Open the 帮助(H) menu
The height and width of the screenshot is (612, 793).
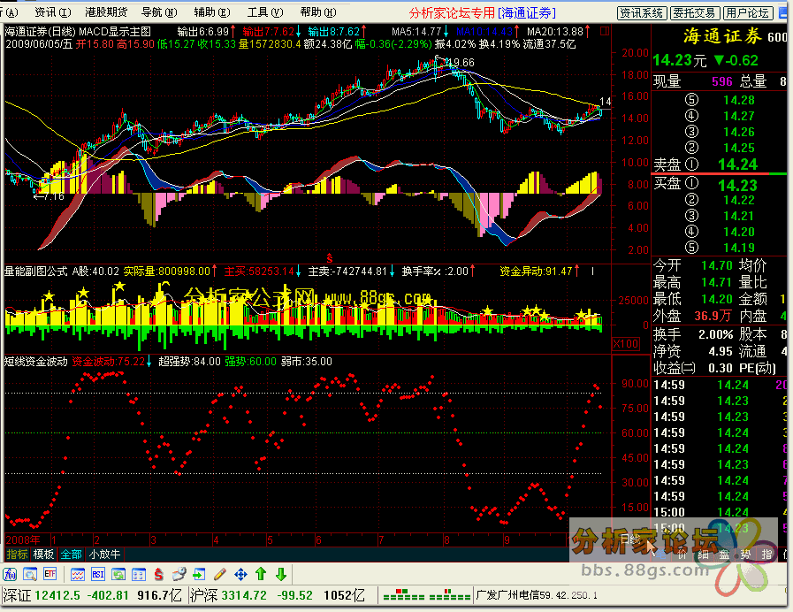[x=317, y=12]
